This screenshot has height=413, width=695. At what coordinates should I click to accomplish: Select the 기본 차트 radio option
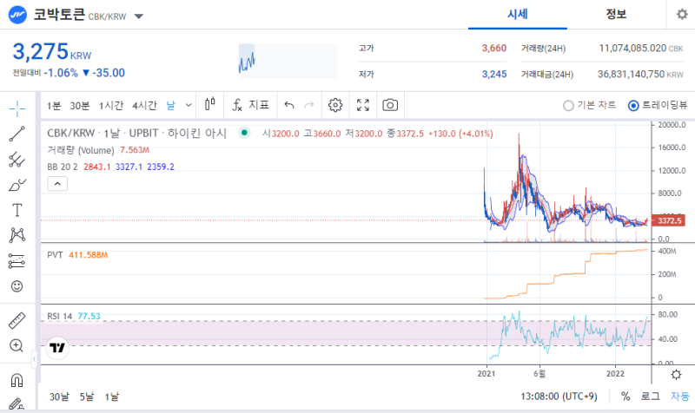point(590,105)
